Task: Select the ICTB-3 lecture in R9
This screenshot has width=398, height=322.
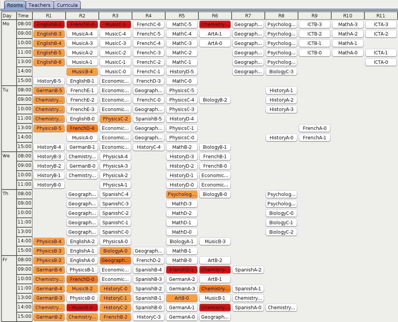Action: [315, 25]
